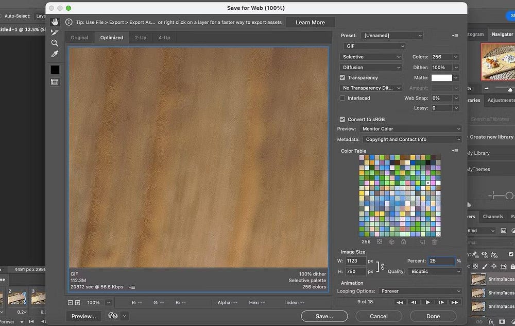Play the animation
The height and width of the screenshot is (326, 515).
click(428, 302)
